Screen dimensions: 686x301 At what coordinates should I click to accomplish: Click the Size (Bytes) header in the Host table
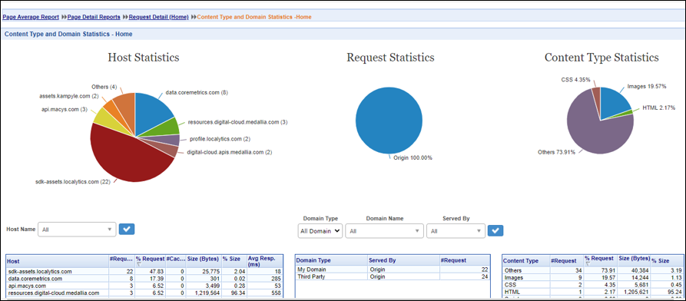tap(204, 261)
